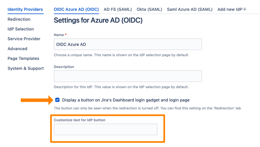Viewport: 260px width, 147px height.
Task: Select the Saml Azure AD (SAML) tab
Action: pos(190,9)
